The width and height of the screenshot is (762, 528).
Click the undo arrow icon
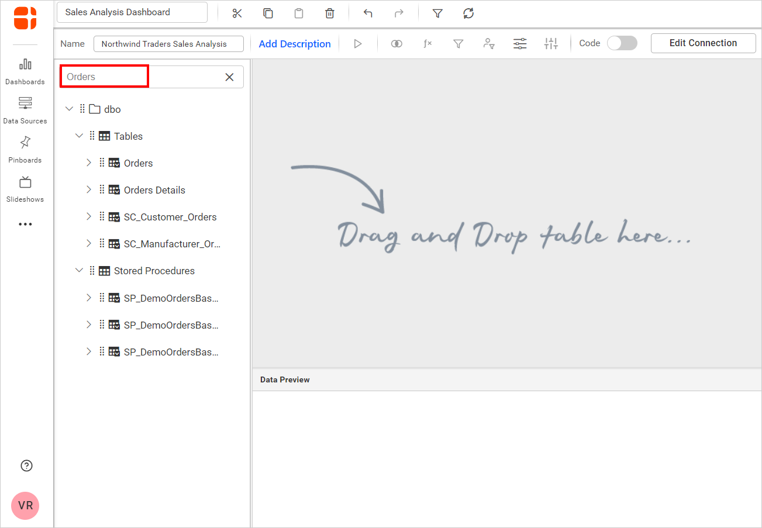click(x=368, y=13)
